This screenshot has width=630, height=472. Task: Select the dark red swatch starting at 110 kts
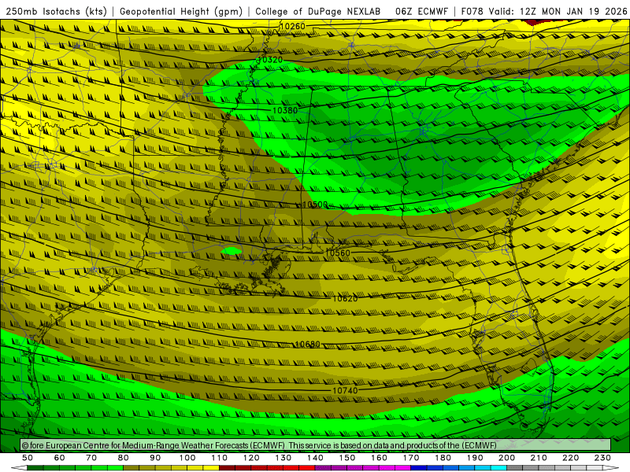tap(228, 468)
